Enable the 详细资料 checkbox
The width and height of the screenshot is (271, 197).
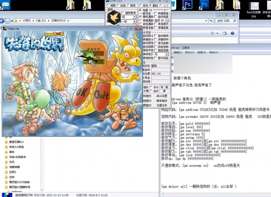(x=155, y=39)
